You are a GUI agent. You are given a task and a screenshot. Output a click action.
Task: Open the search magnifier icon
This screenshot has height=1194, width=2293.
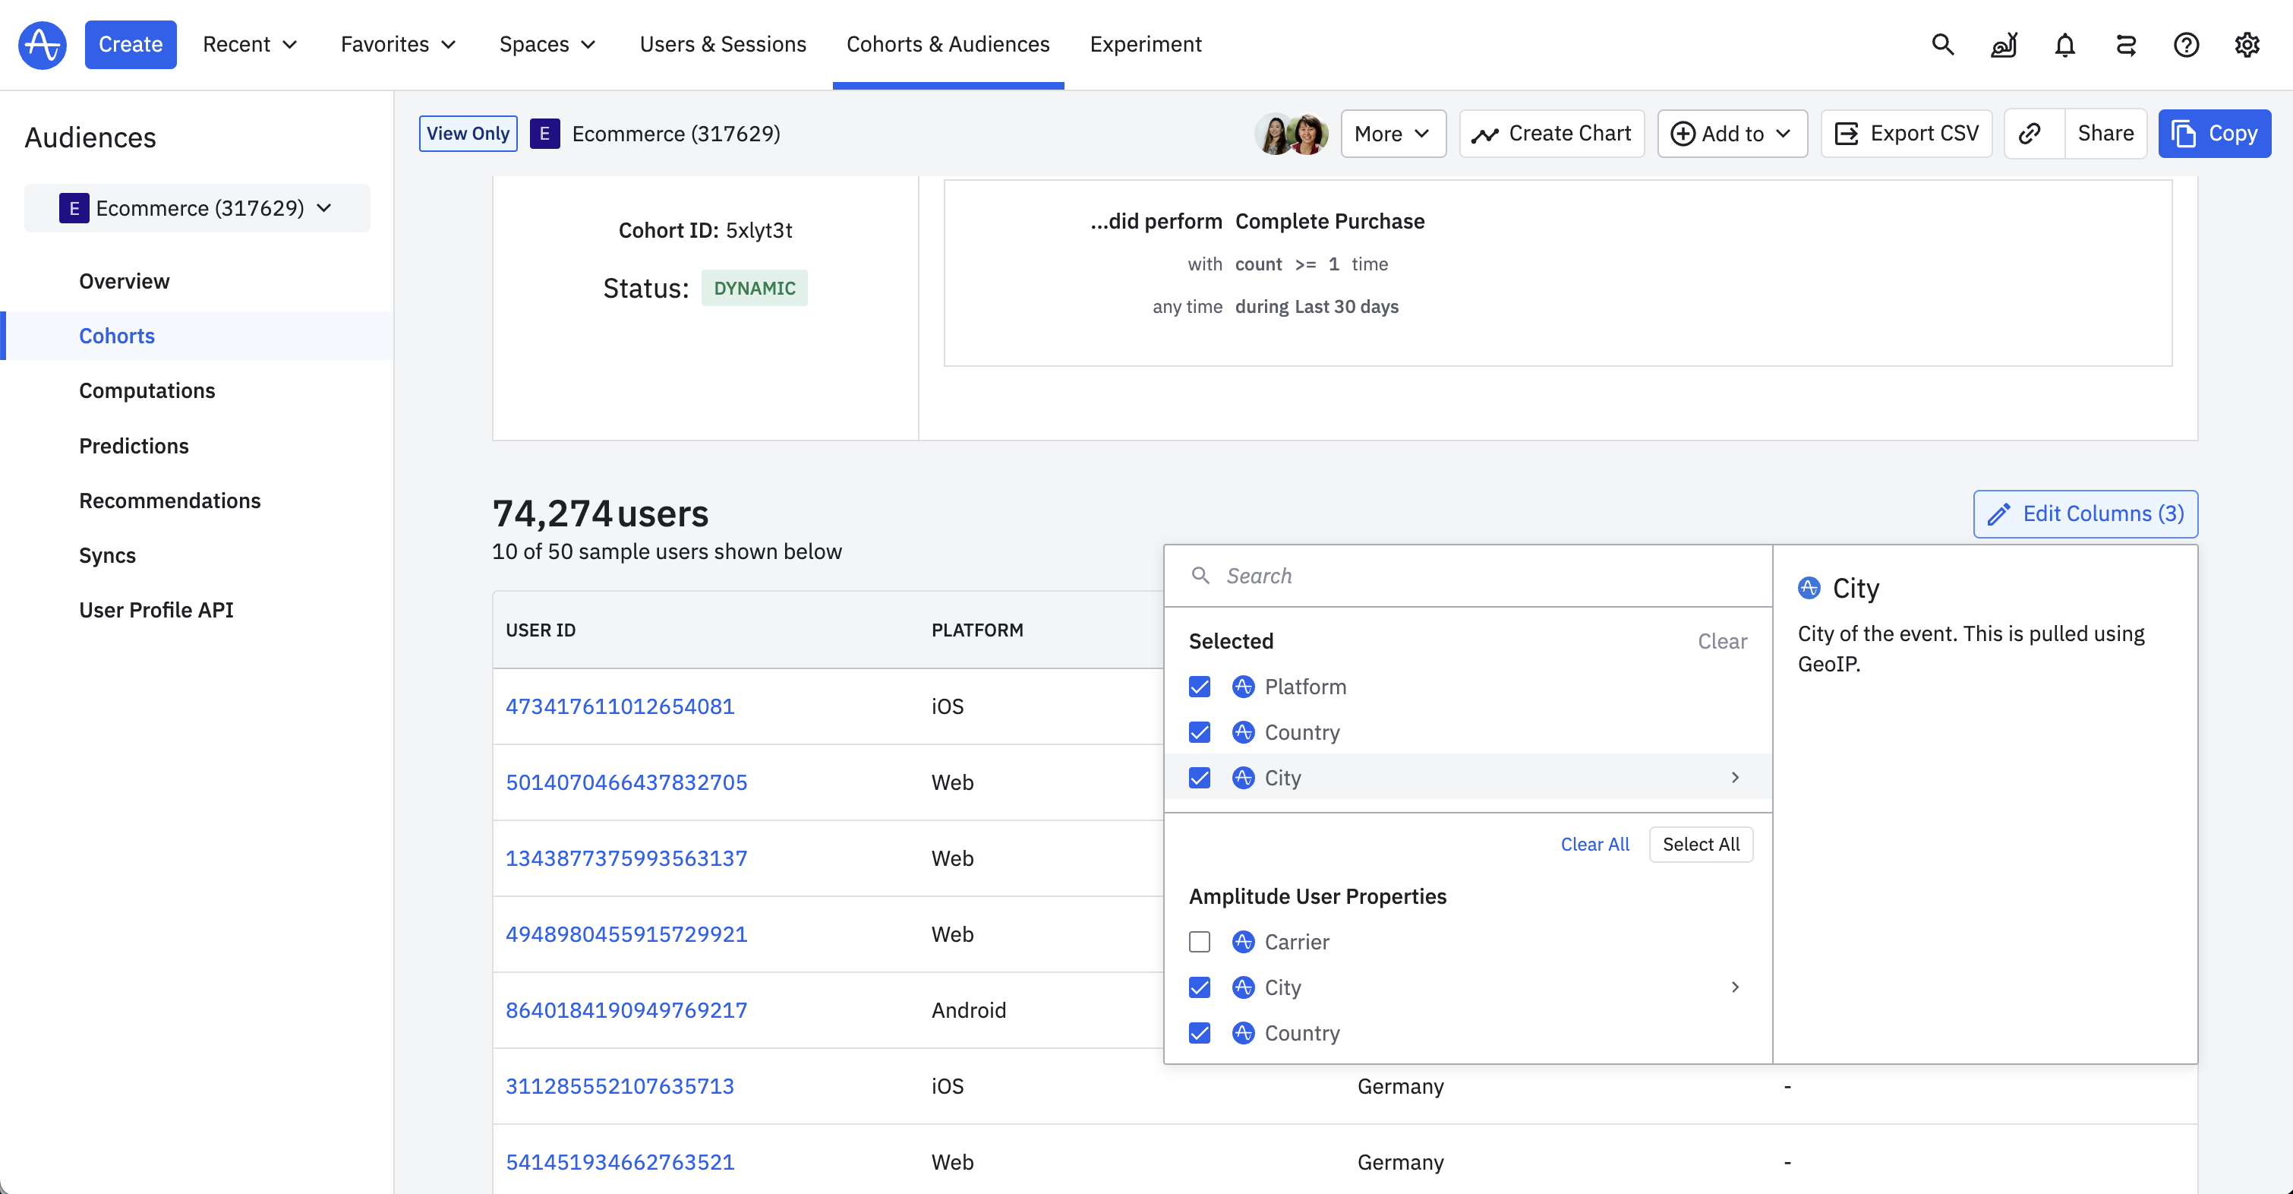click(1942, 45)
